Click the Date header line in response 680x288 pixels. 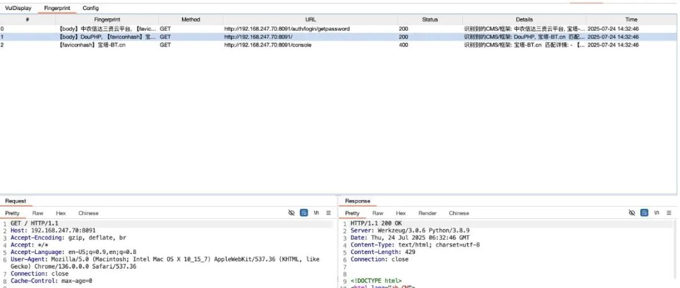(x=410, y=238)
